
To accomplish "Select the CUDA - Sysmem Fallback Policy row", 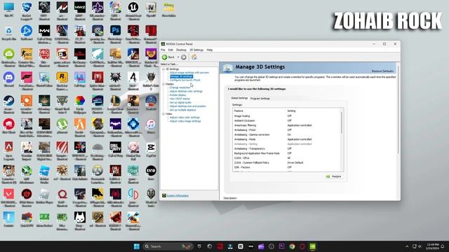I will [x=287, y=162].
